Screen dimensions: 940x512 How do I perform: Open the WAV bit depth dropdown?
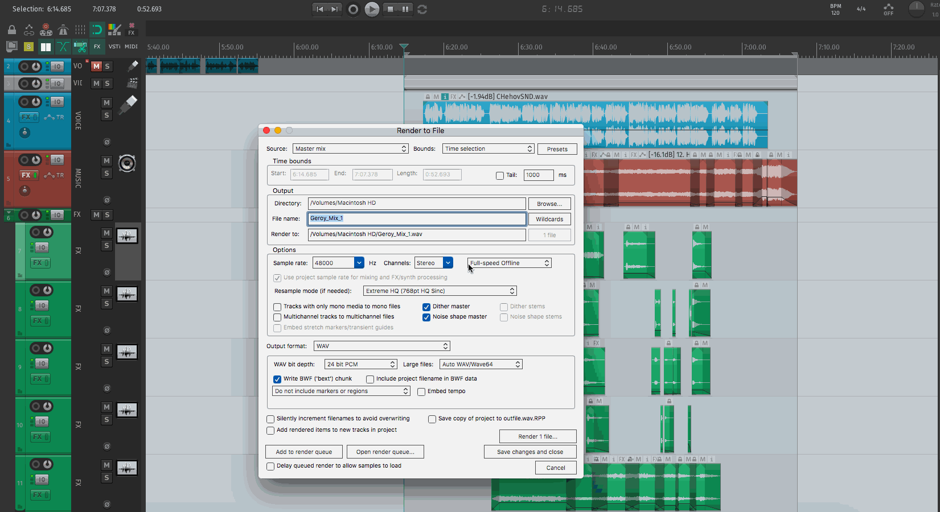pyautogui.click(x=360, y=365)
